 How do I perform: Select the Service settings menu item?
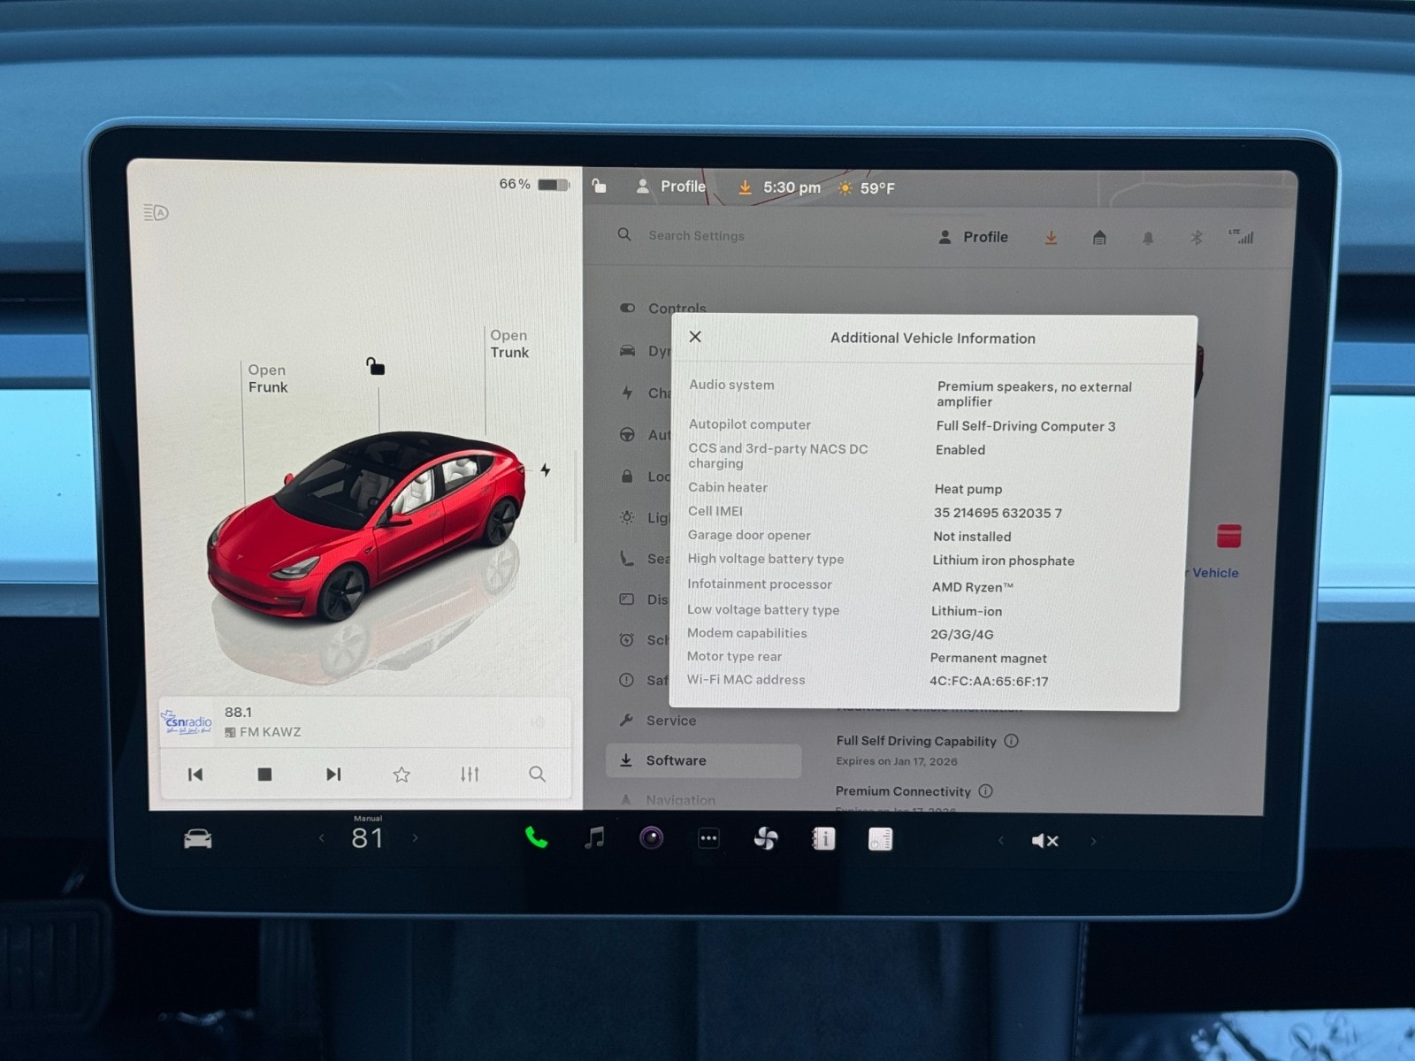pyautogui.click(x=670, y=721)
